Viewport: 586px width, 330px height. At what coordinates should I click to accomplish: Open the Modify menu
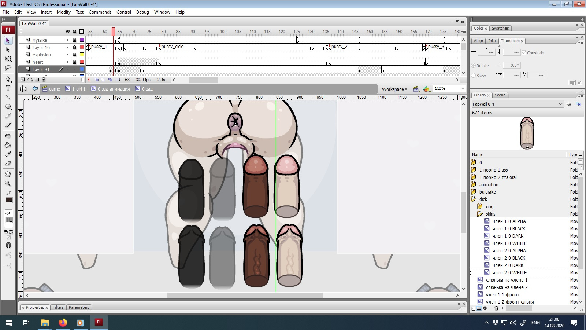pos(63,12)
